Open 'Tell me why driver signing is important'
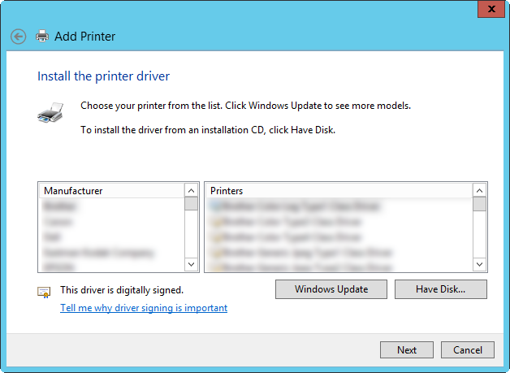Image resolution: width=510 pixels, height=373 pixels. 144,308
